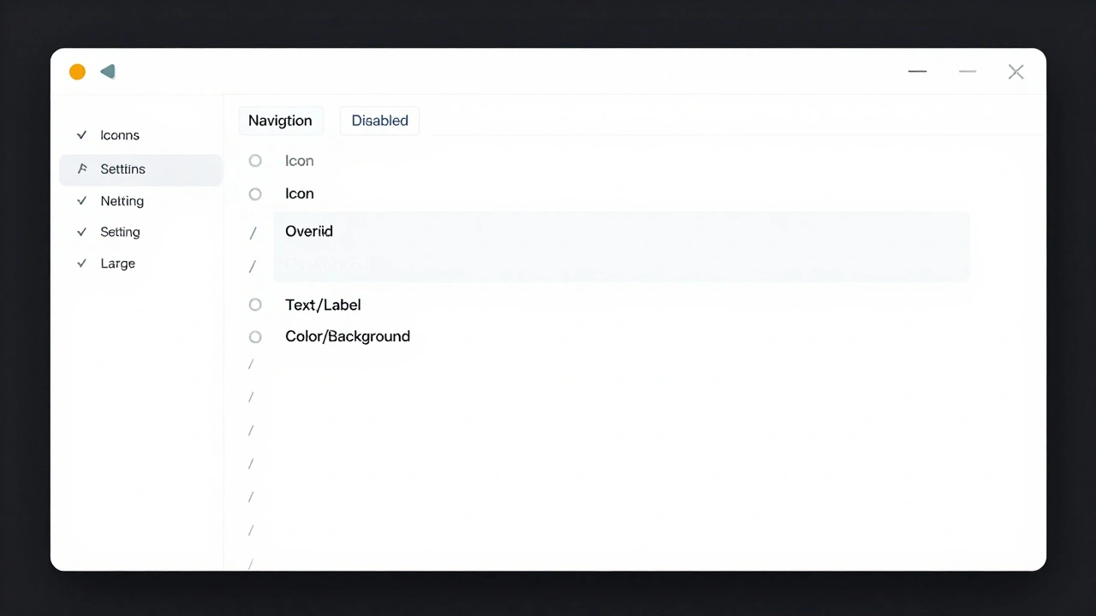Select the Text/Label radio button
Image resolution: width=1096 pixels, height=616 pixels.
(255, 305)
